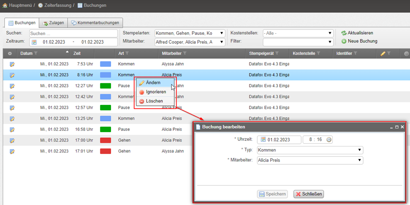This screenshot has width=410, height=205.
Task: Click the green Pause color swatch at 12:27
Action: (x=105, y=86)
